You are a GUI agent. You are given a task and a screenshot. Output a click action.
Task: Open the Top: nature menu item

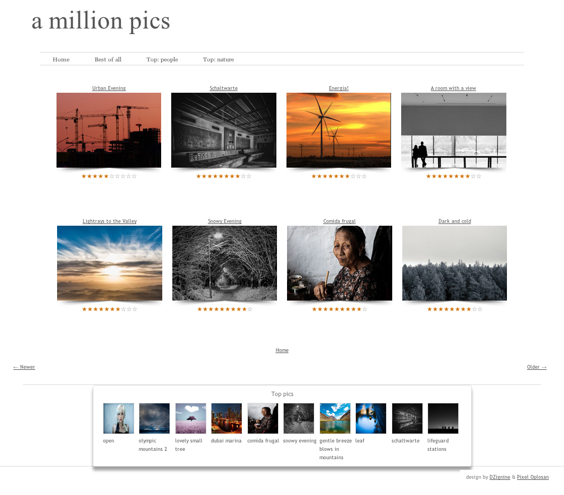[x=218, y=60]
